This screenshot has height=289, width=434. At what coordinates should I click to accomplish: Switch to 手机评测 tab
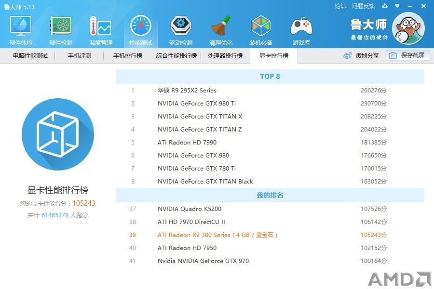click(x=80, y=56)
